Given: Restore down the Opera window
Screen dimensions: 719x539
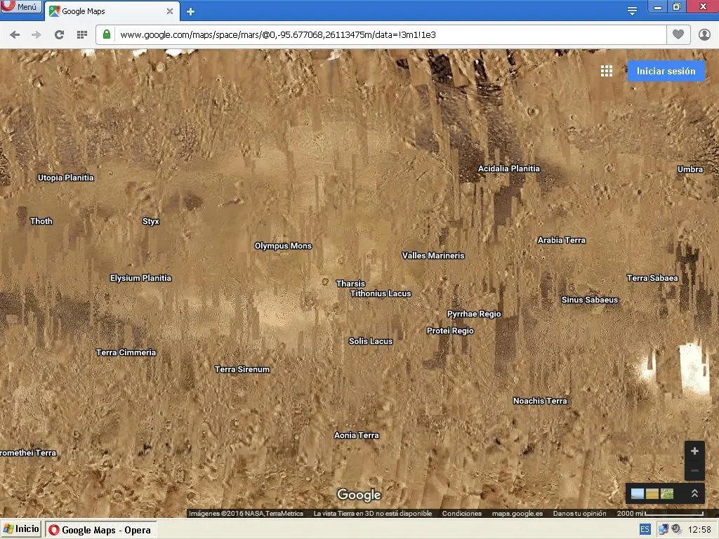Looking at the screenshot, I should (x=677, y=6).
